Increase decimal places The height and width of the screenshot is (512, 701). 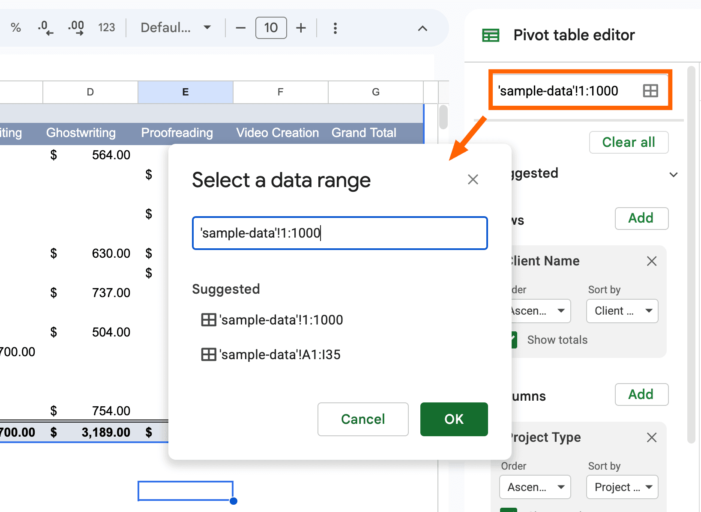click(x=76, y=28)
